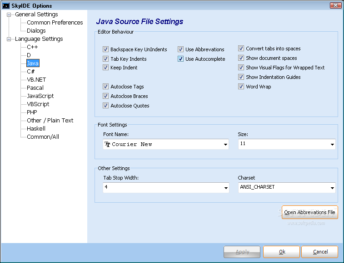
Task: Confirm settings with the Ok button
Action: coord(282,252)
